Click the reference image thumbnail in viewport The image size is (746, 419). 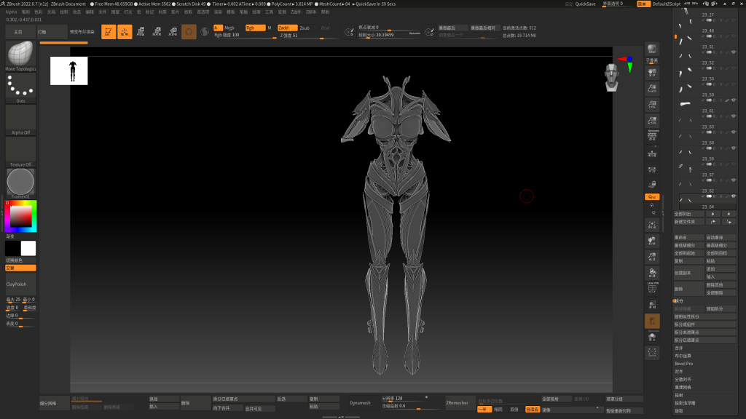pyautogui.click(x=69, y=71)
